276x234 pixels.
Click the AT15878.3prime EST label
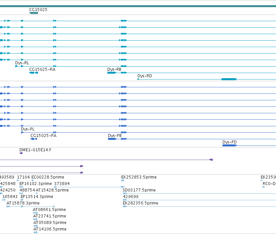click(23, 203)
